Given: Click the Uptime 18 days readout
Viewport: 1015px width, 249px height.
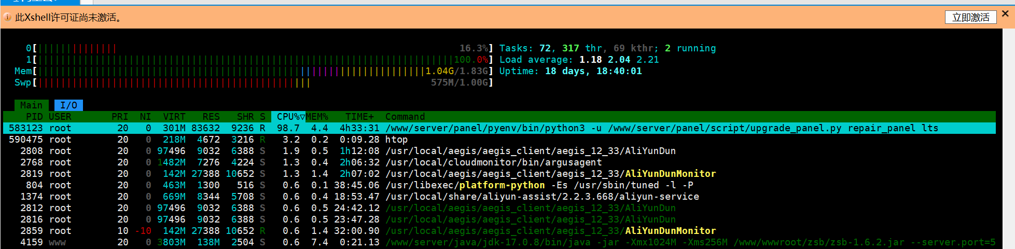Looking at the screenshot, I should (x=571, y=71).
